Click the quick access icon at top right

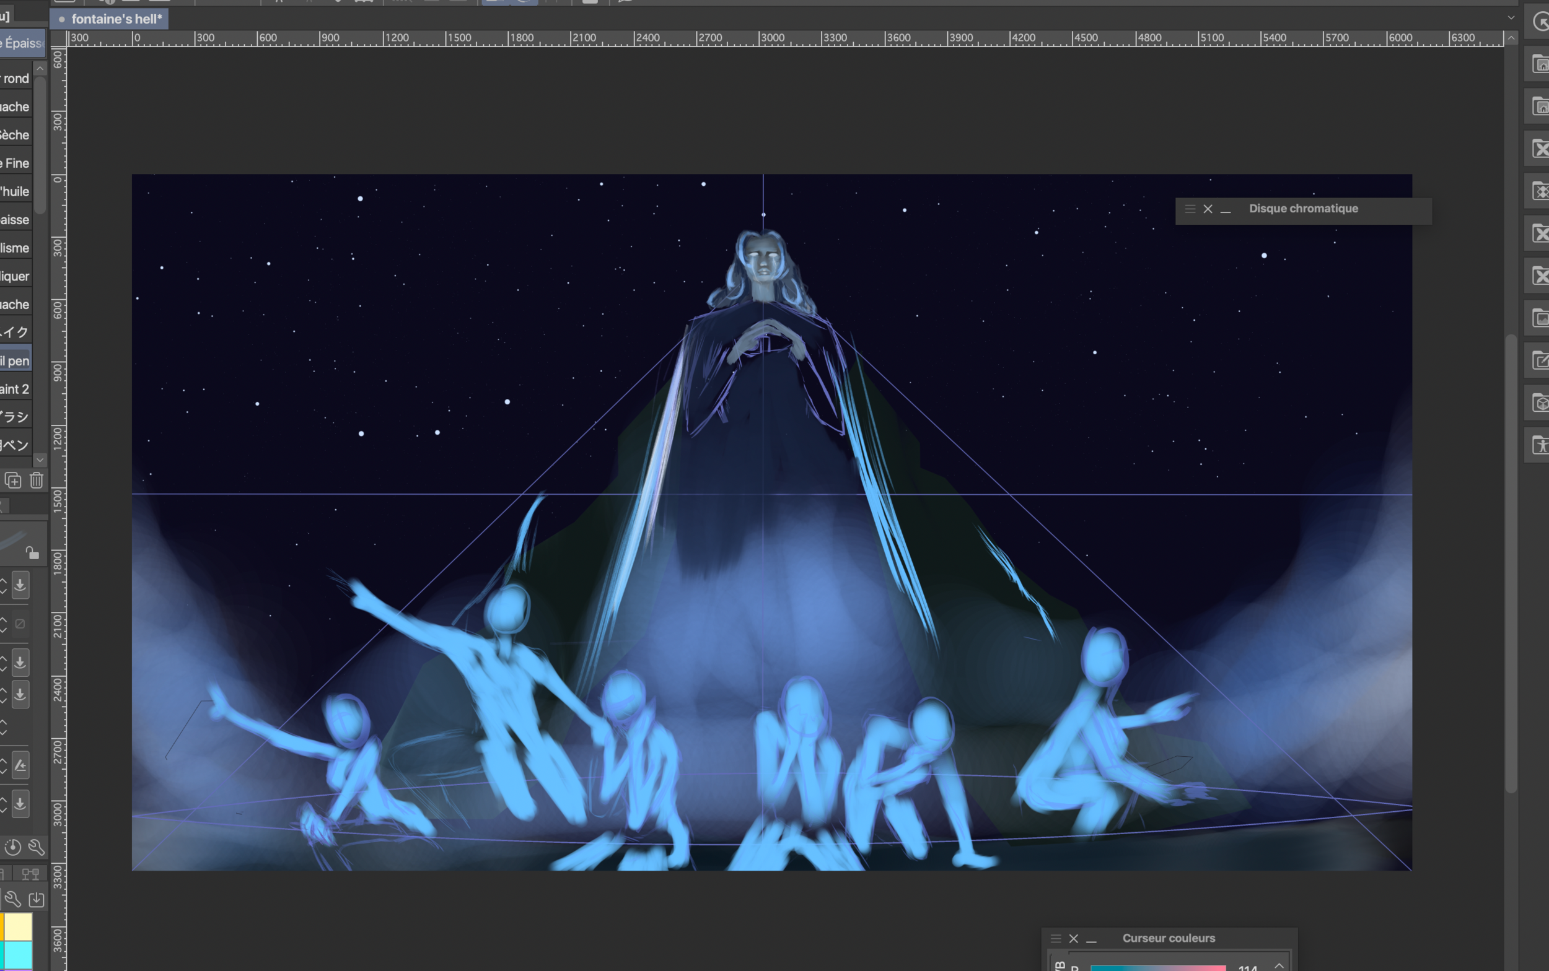click(x=1541, y=22)
